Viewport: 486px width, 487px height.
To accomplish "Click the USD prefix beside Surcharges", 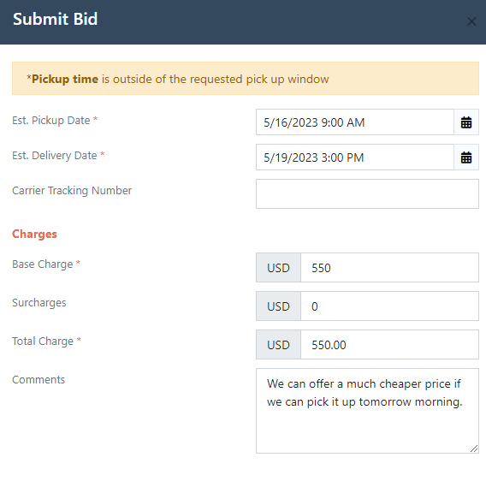I will [278, 306].
